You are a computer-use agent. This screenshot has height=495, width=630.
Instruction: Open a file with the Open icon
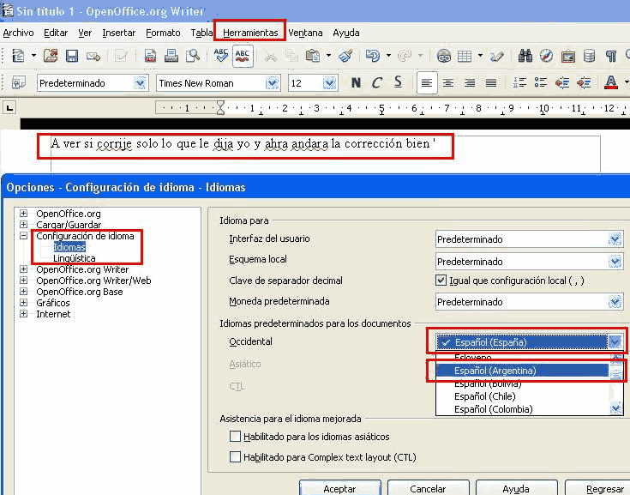point(51,56)
